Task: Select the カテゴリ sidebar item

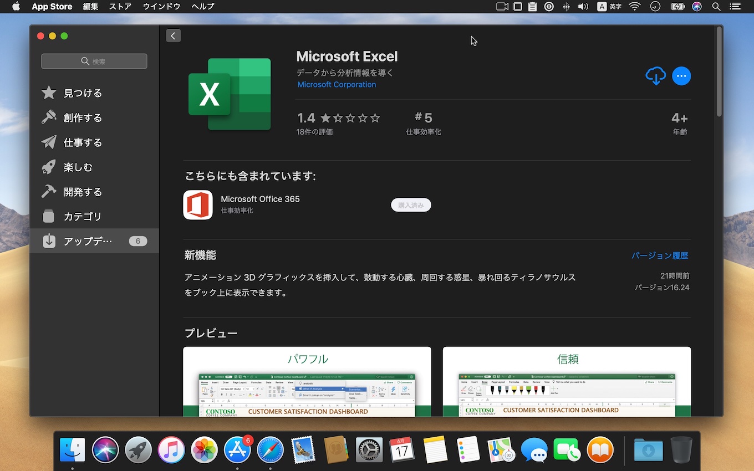Action: pyautogui.click(x=94, y=216)
